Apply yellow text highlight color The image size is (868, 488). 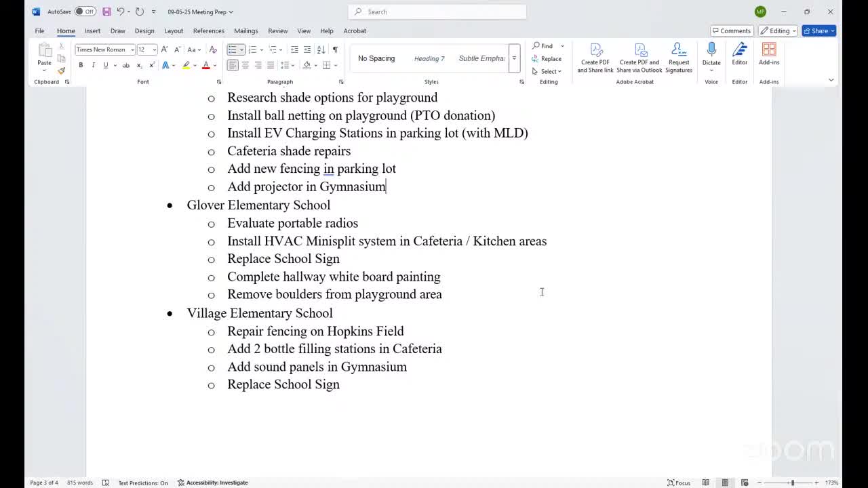click(186, 65)
